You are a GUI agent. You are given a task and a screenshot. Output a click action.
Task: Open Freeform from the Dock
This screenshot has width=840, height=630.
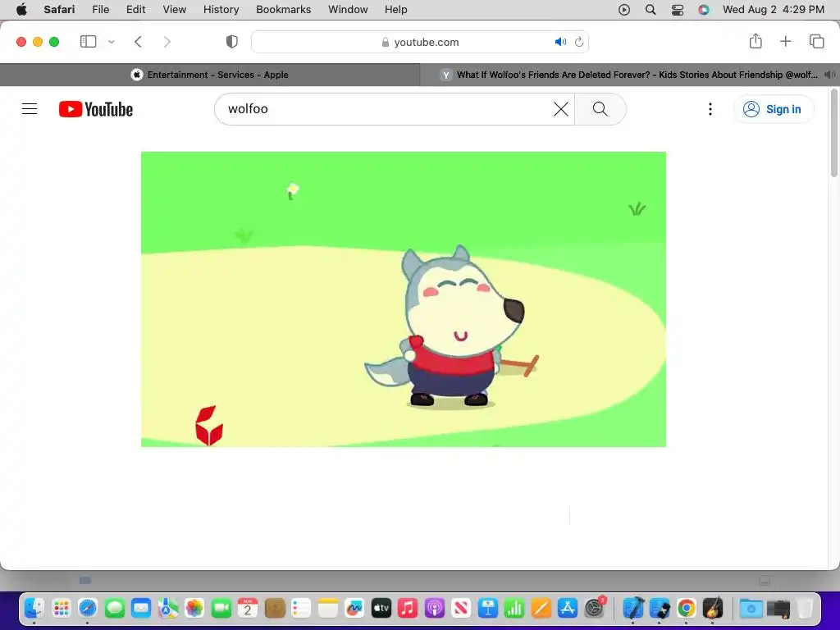point(354,609)
